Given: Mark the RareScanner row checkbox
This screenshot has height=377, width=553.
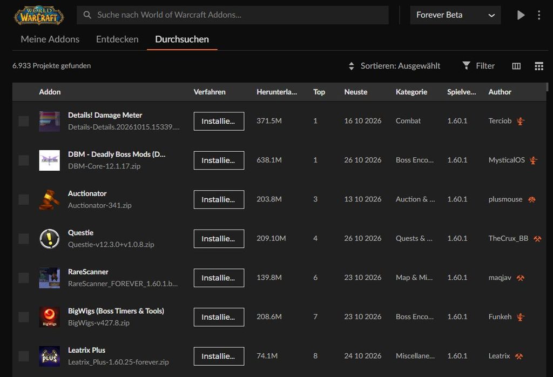Looking at the screenshot, I should point(24,278).
